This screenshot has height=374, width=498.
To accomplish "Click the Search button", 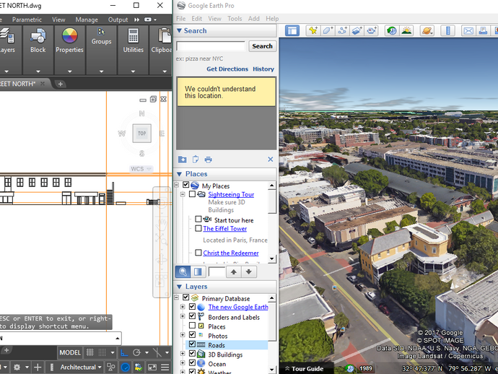I will pyautogui.click(x=262, y=45).
